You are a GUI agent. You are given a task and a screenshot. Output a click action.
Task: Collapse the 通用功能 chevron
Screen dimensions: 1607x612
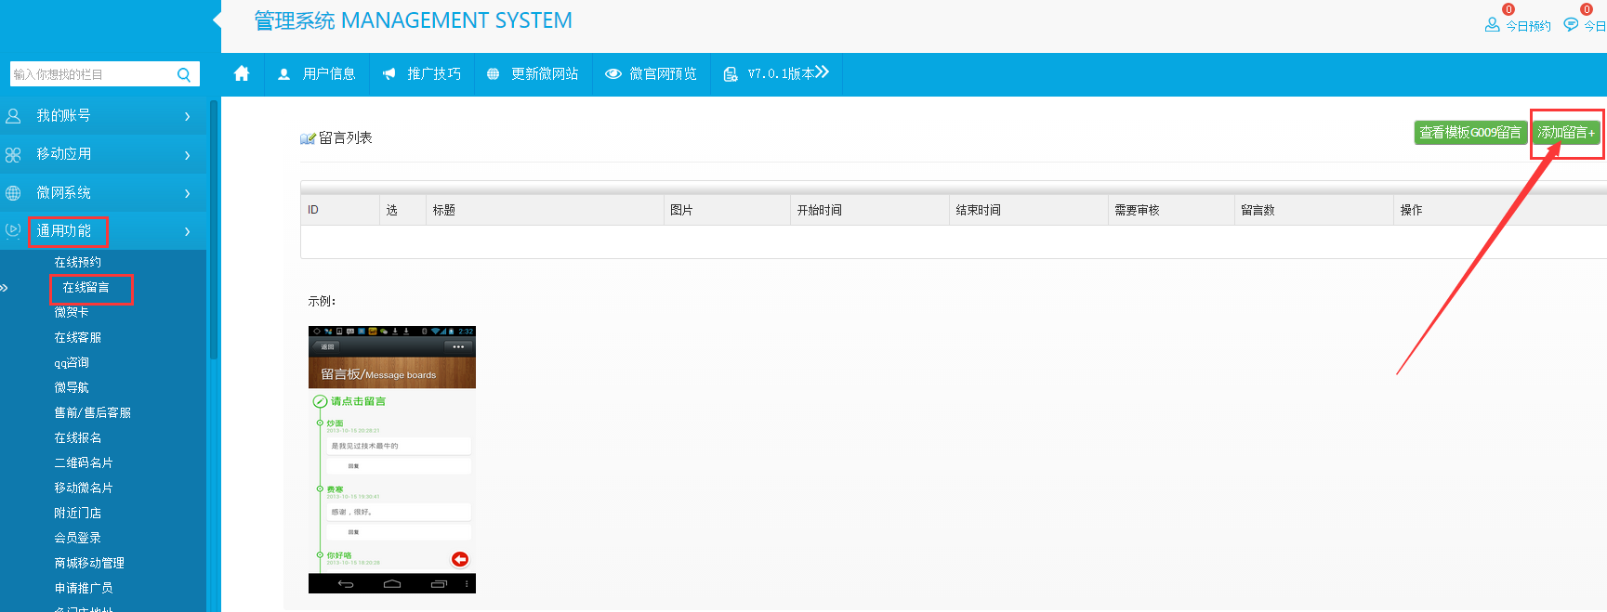coord(188,231)
